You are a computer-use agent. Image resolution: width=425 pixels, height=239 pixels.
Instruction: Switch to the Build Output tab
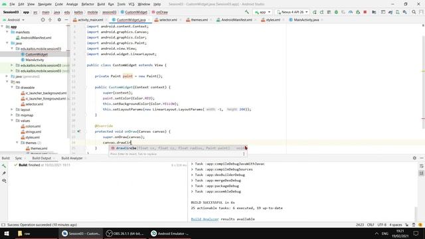point(41,158)
